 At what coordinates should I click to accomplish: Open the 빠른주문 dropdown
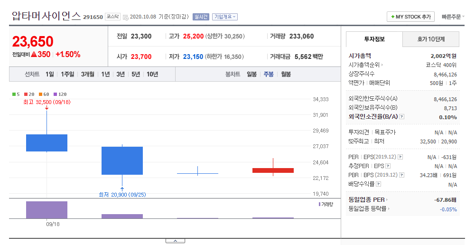click(453, 17)
